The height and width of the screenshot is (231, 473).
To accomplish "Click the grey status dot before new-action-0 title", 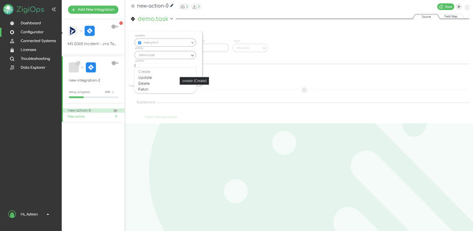I will point(133,6).
